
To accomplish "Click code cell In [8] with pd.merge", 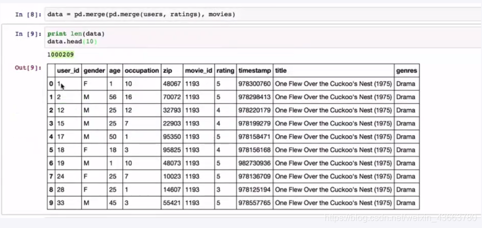I will (263, 15).
